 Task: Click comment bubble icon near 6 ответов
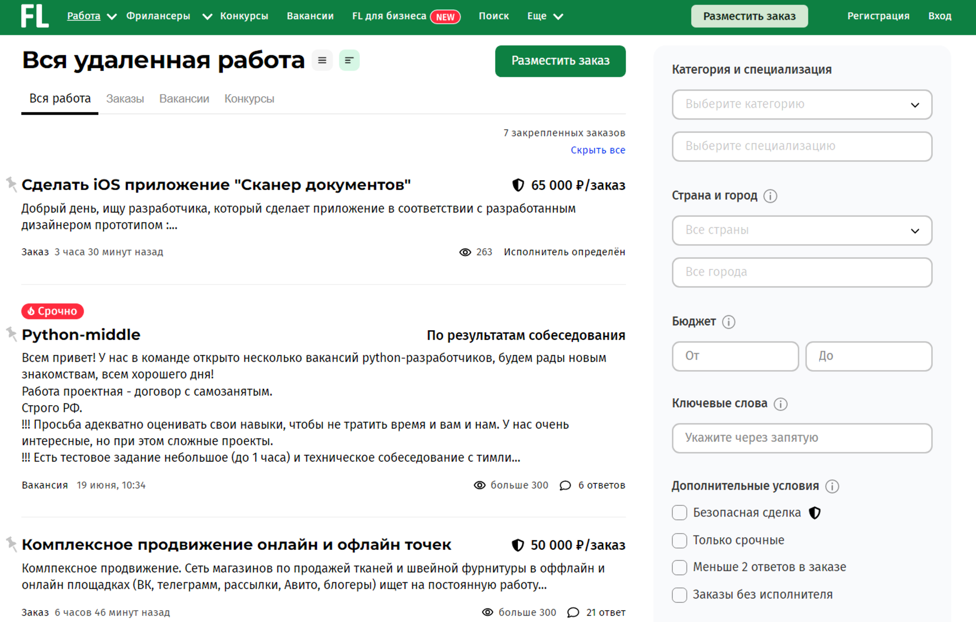[565, 485]
